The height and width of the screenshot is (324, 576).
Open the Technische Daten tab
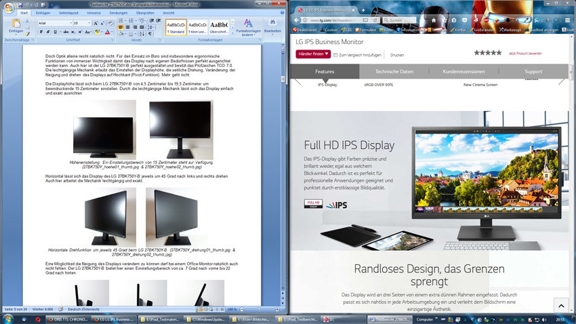pos(394,72)
